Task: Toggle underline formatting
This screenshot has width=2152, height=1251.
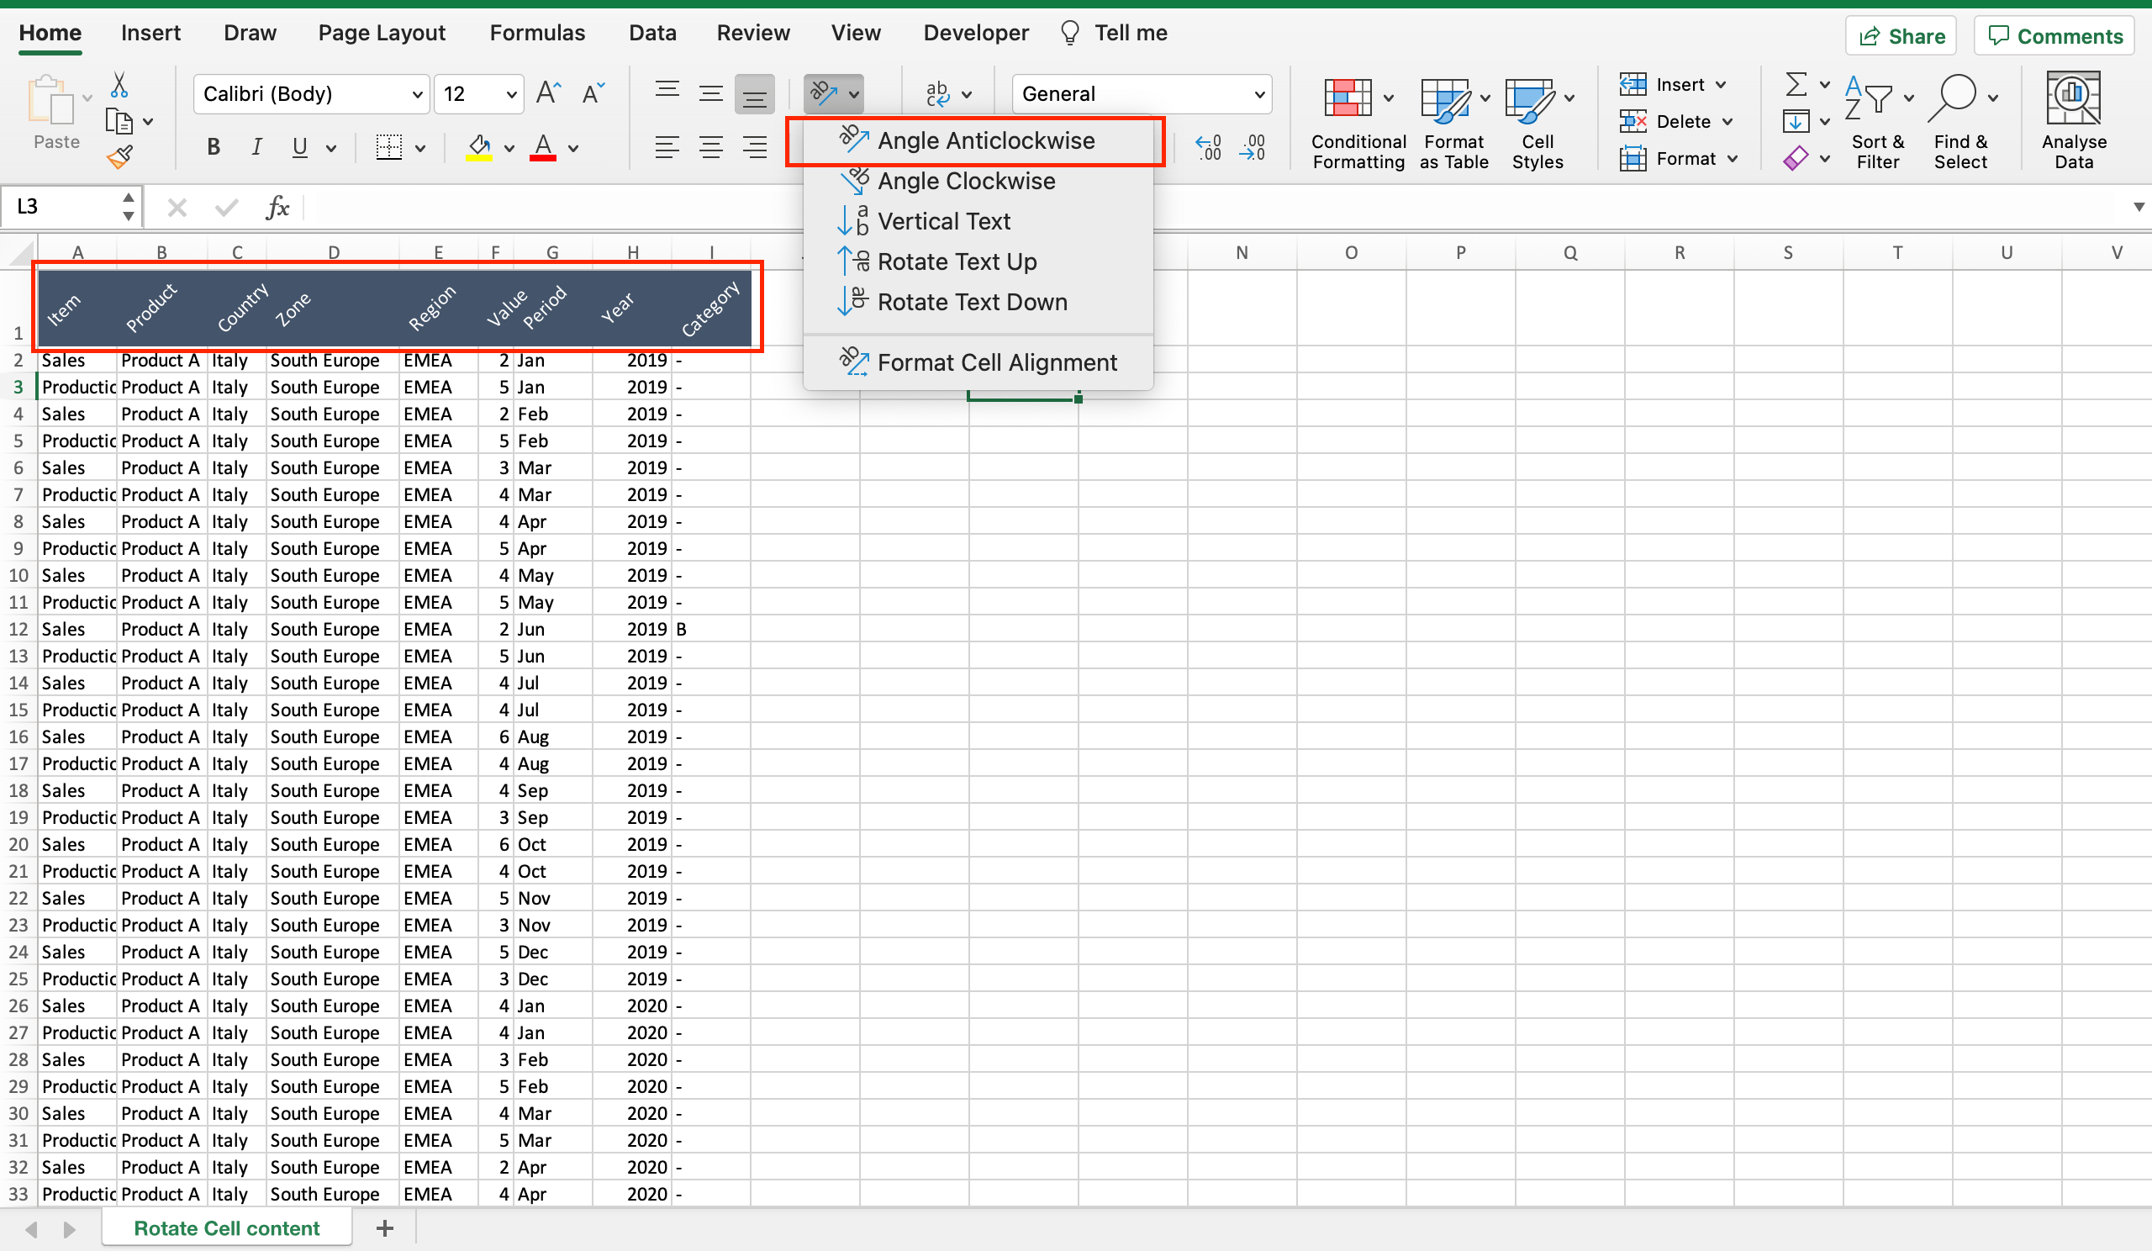Action: pos(298,147)
